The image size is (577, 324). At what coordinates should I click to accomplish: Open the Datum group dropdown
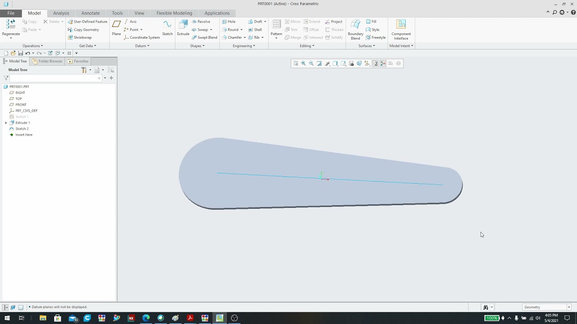(142, 46)
